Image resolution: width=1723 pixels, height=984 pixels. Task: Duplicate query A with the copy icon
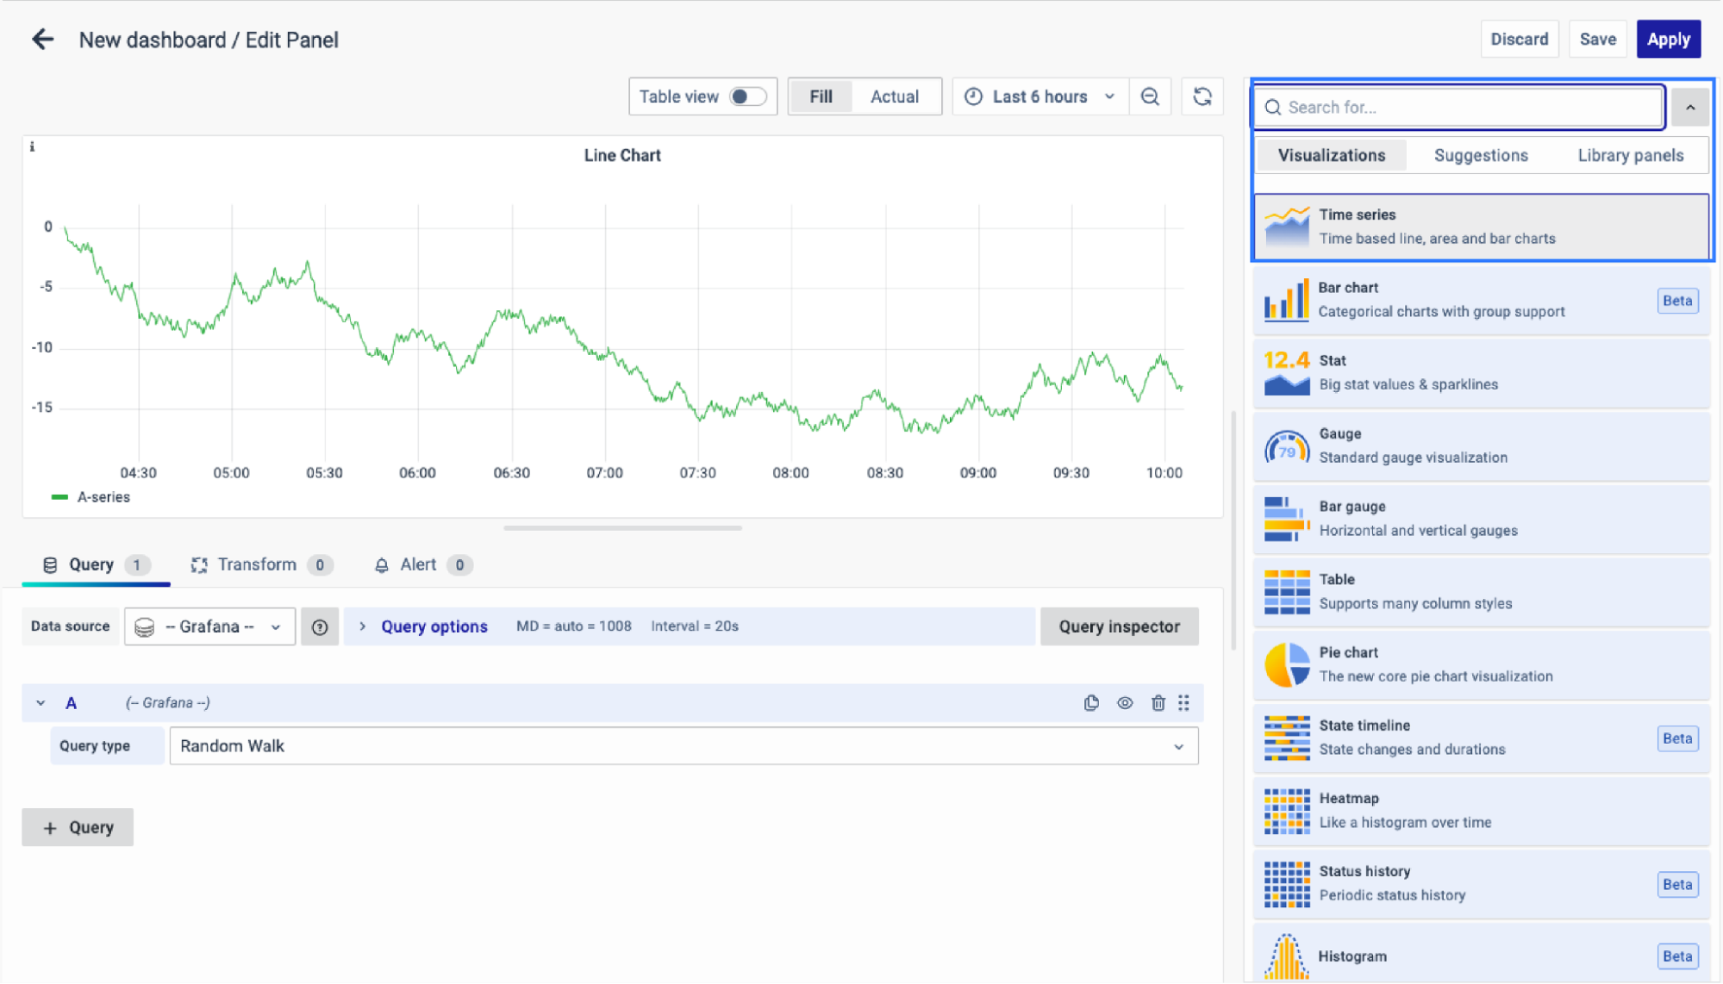[x=1091, y=703]
